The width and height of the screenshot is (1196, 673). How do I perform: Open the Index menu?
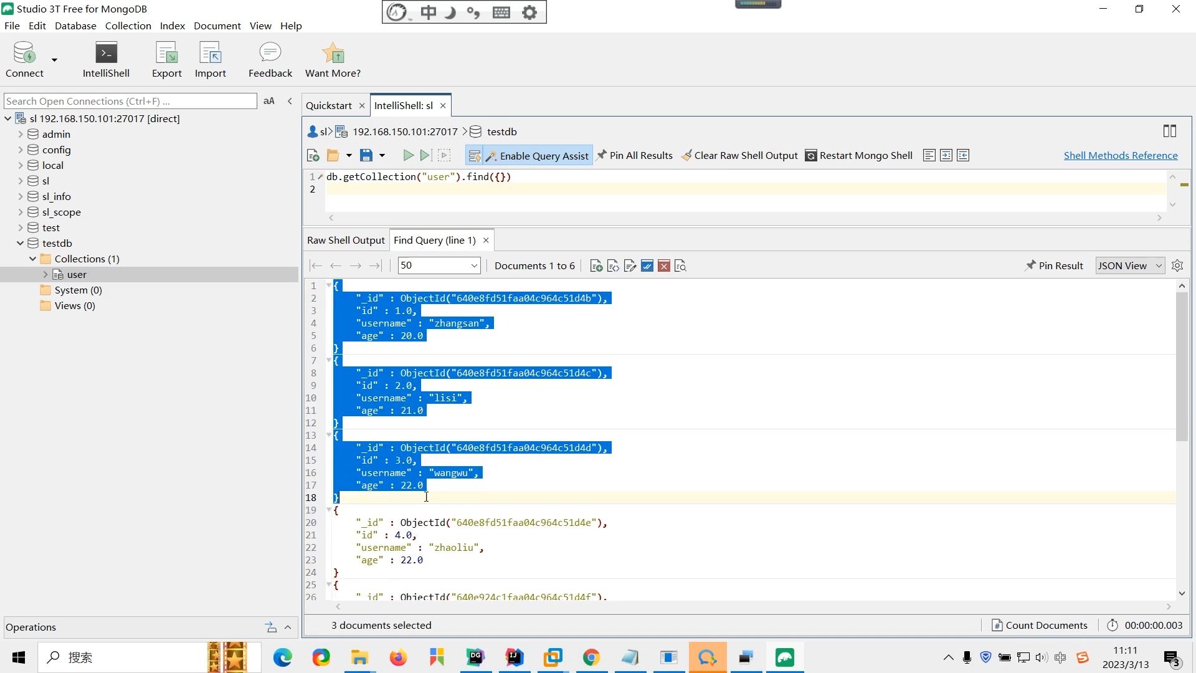(x=172, y=26)
